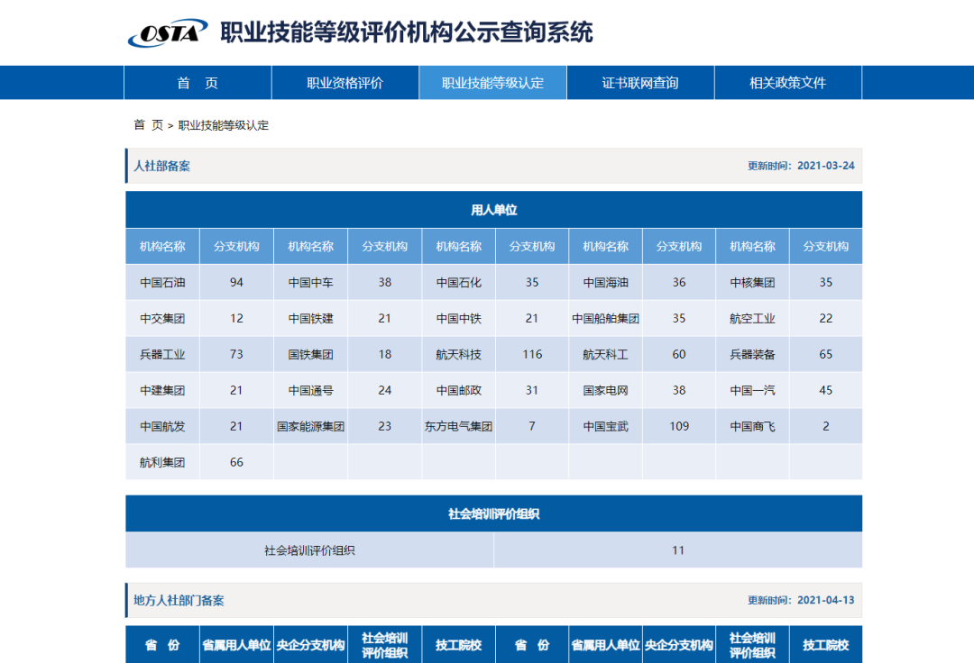Click branch count 109 for 中国宝武
Screen dimensions: 974x663
679,426
